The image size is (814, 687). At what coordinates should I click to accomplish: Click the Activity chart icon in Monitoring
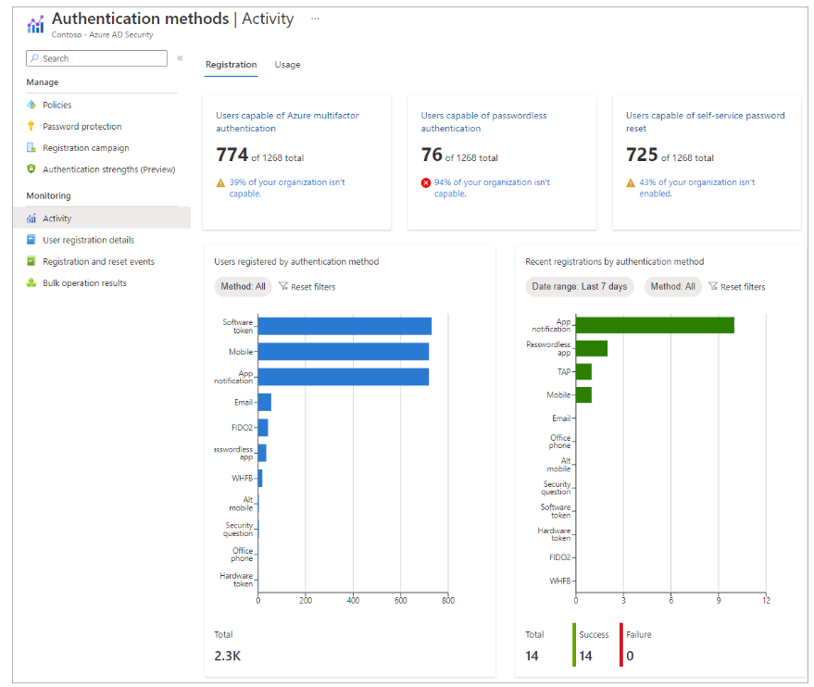[x=31, y=219]
